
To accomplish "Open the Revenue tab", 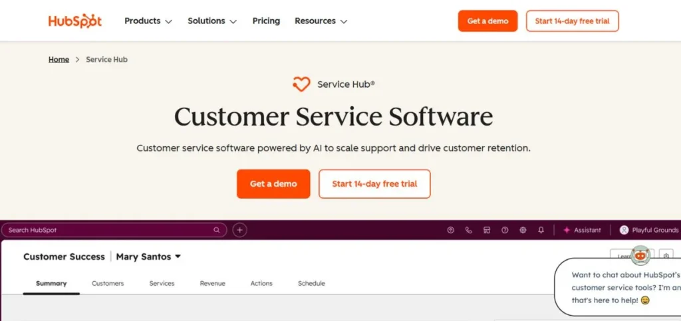I will [212, 284].
